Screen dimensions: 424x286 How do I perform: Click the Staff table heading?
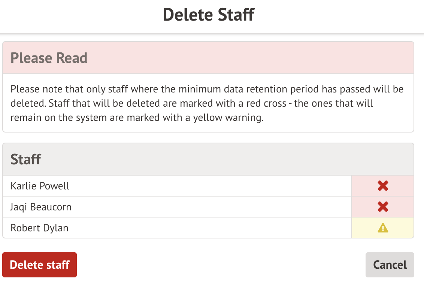coord(25,159)
